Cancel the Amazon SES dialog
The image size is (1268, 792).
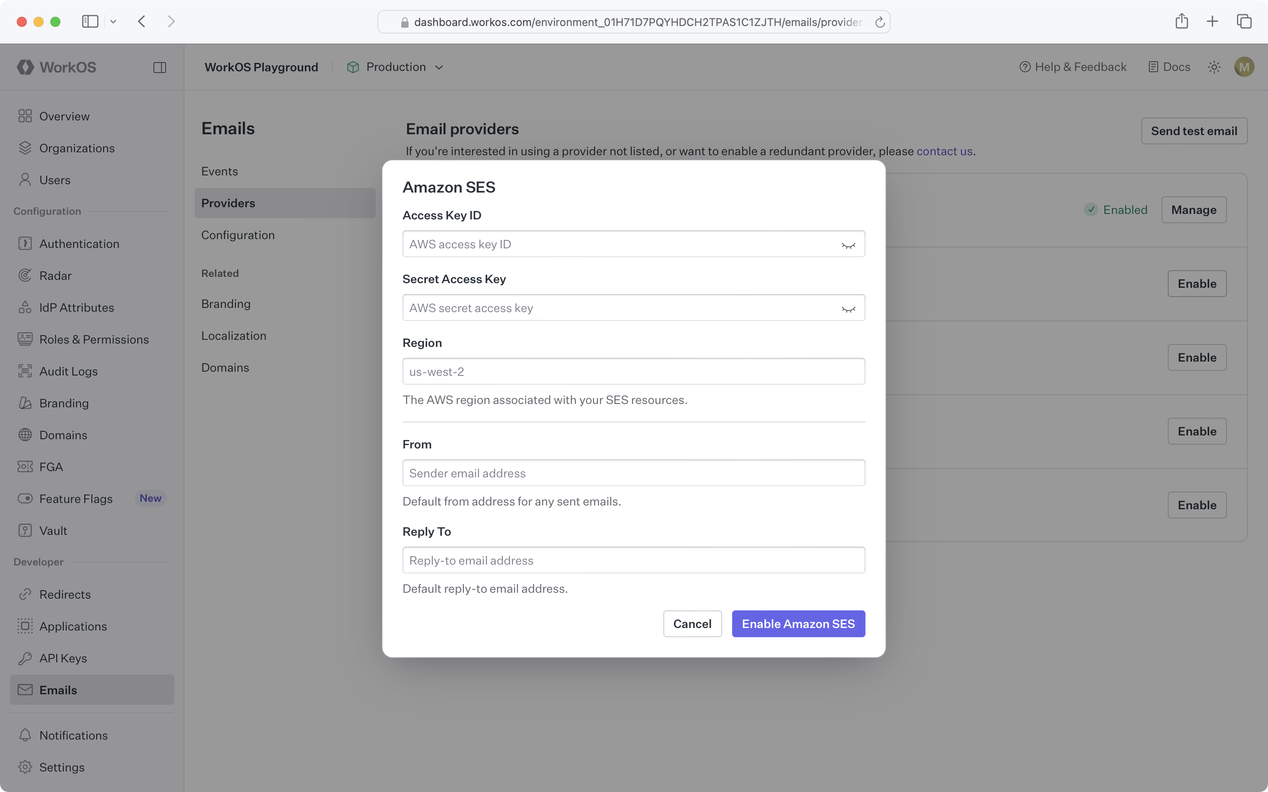691,624
